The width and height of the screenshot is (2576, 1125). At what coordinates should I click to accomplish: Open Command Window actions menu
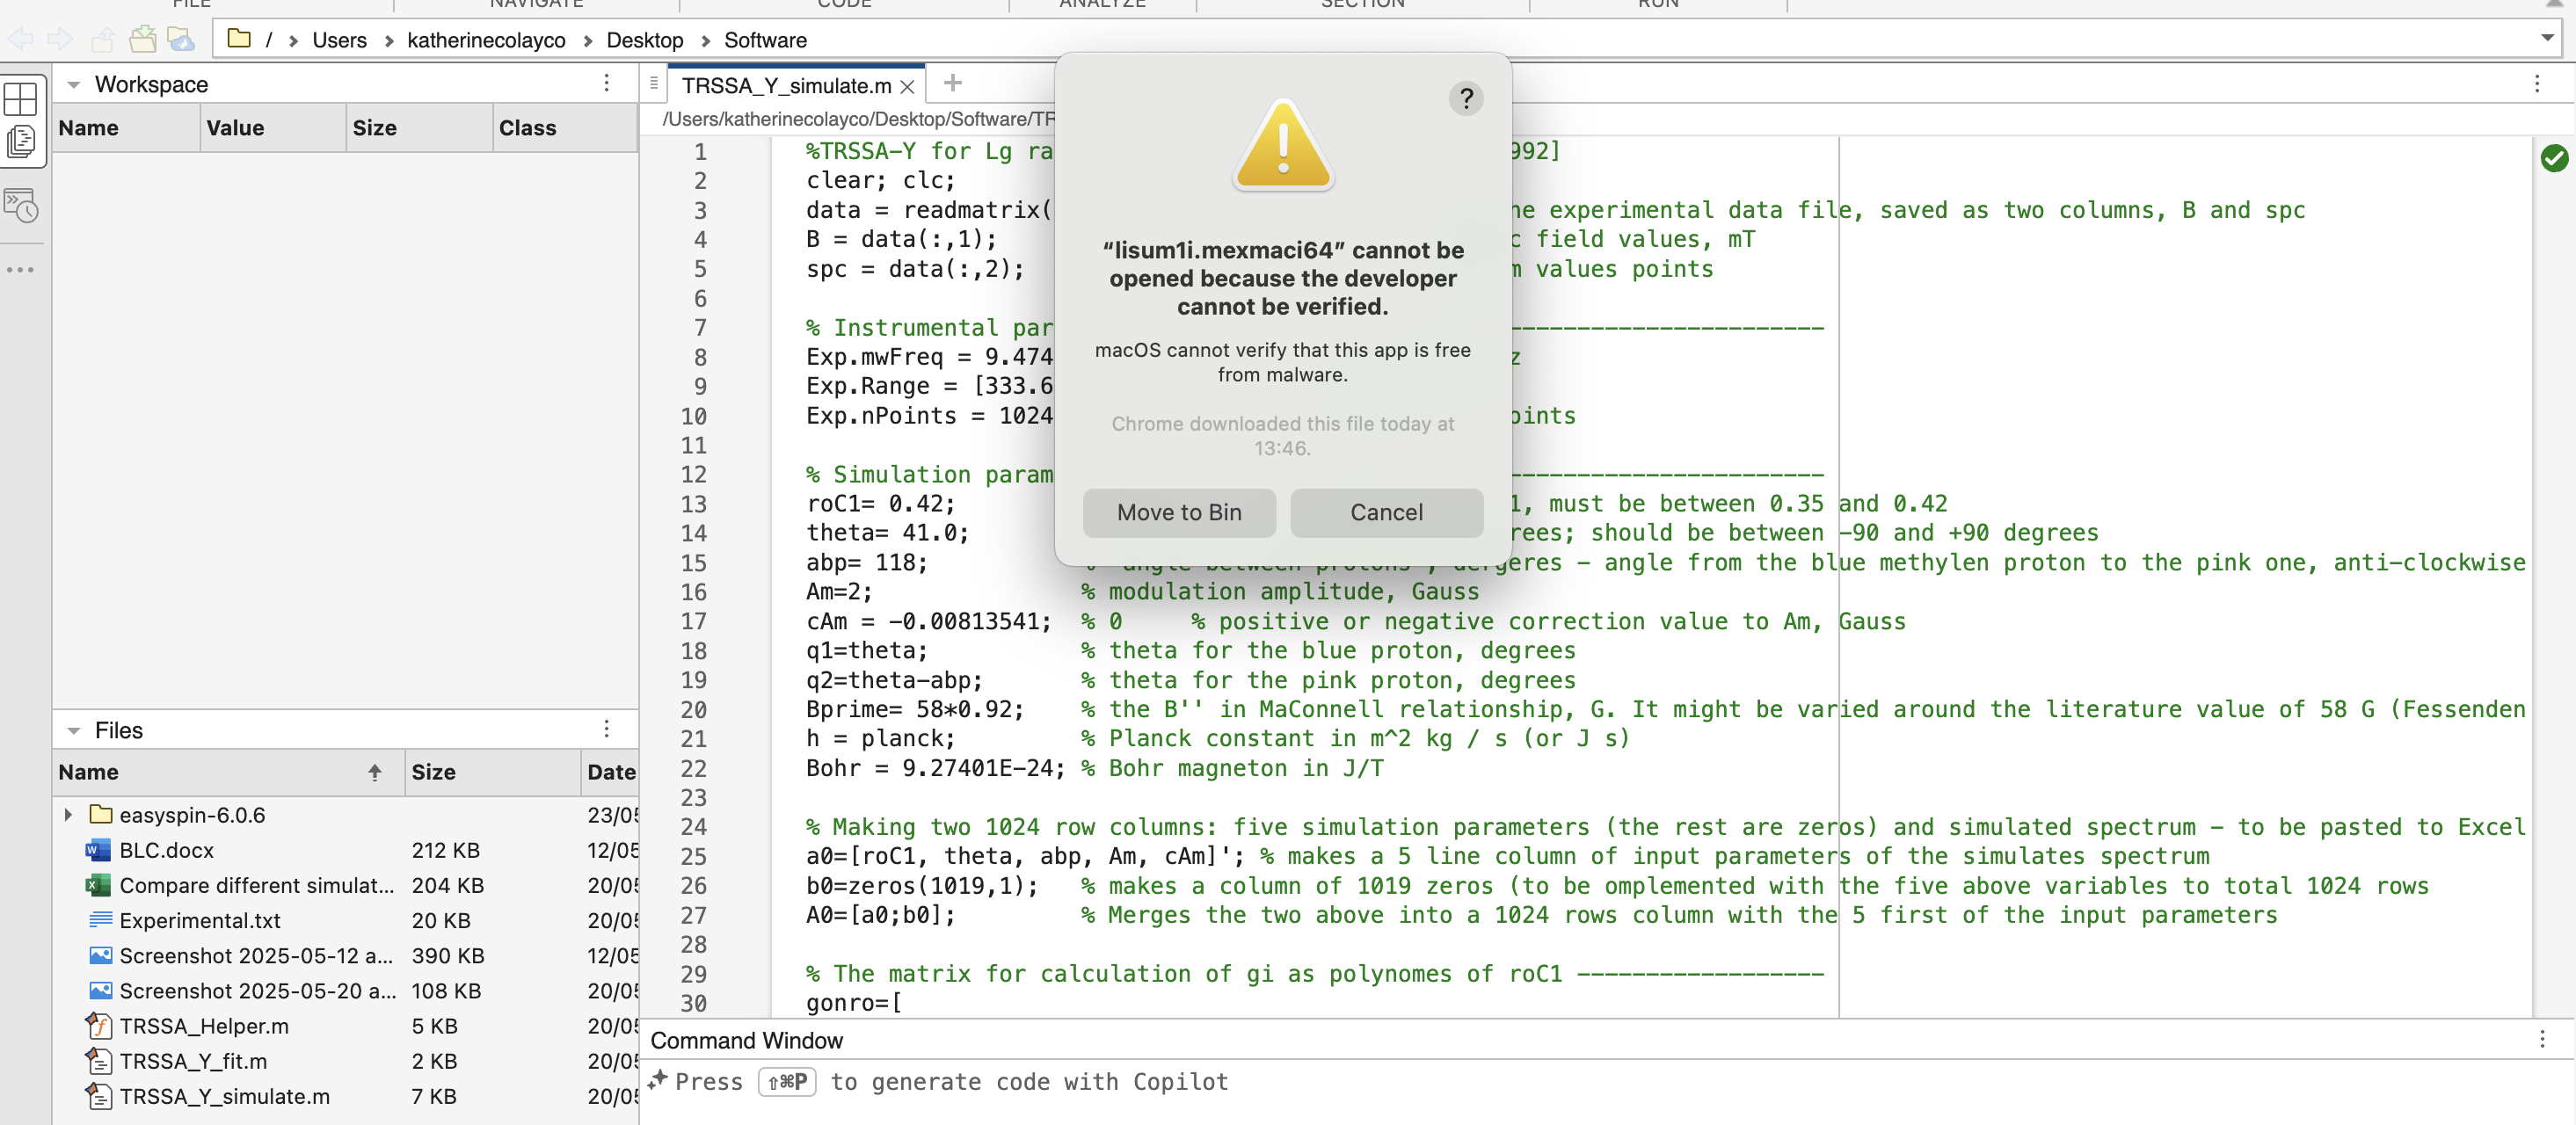2541,1040
